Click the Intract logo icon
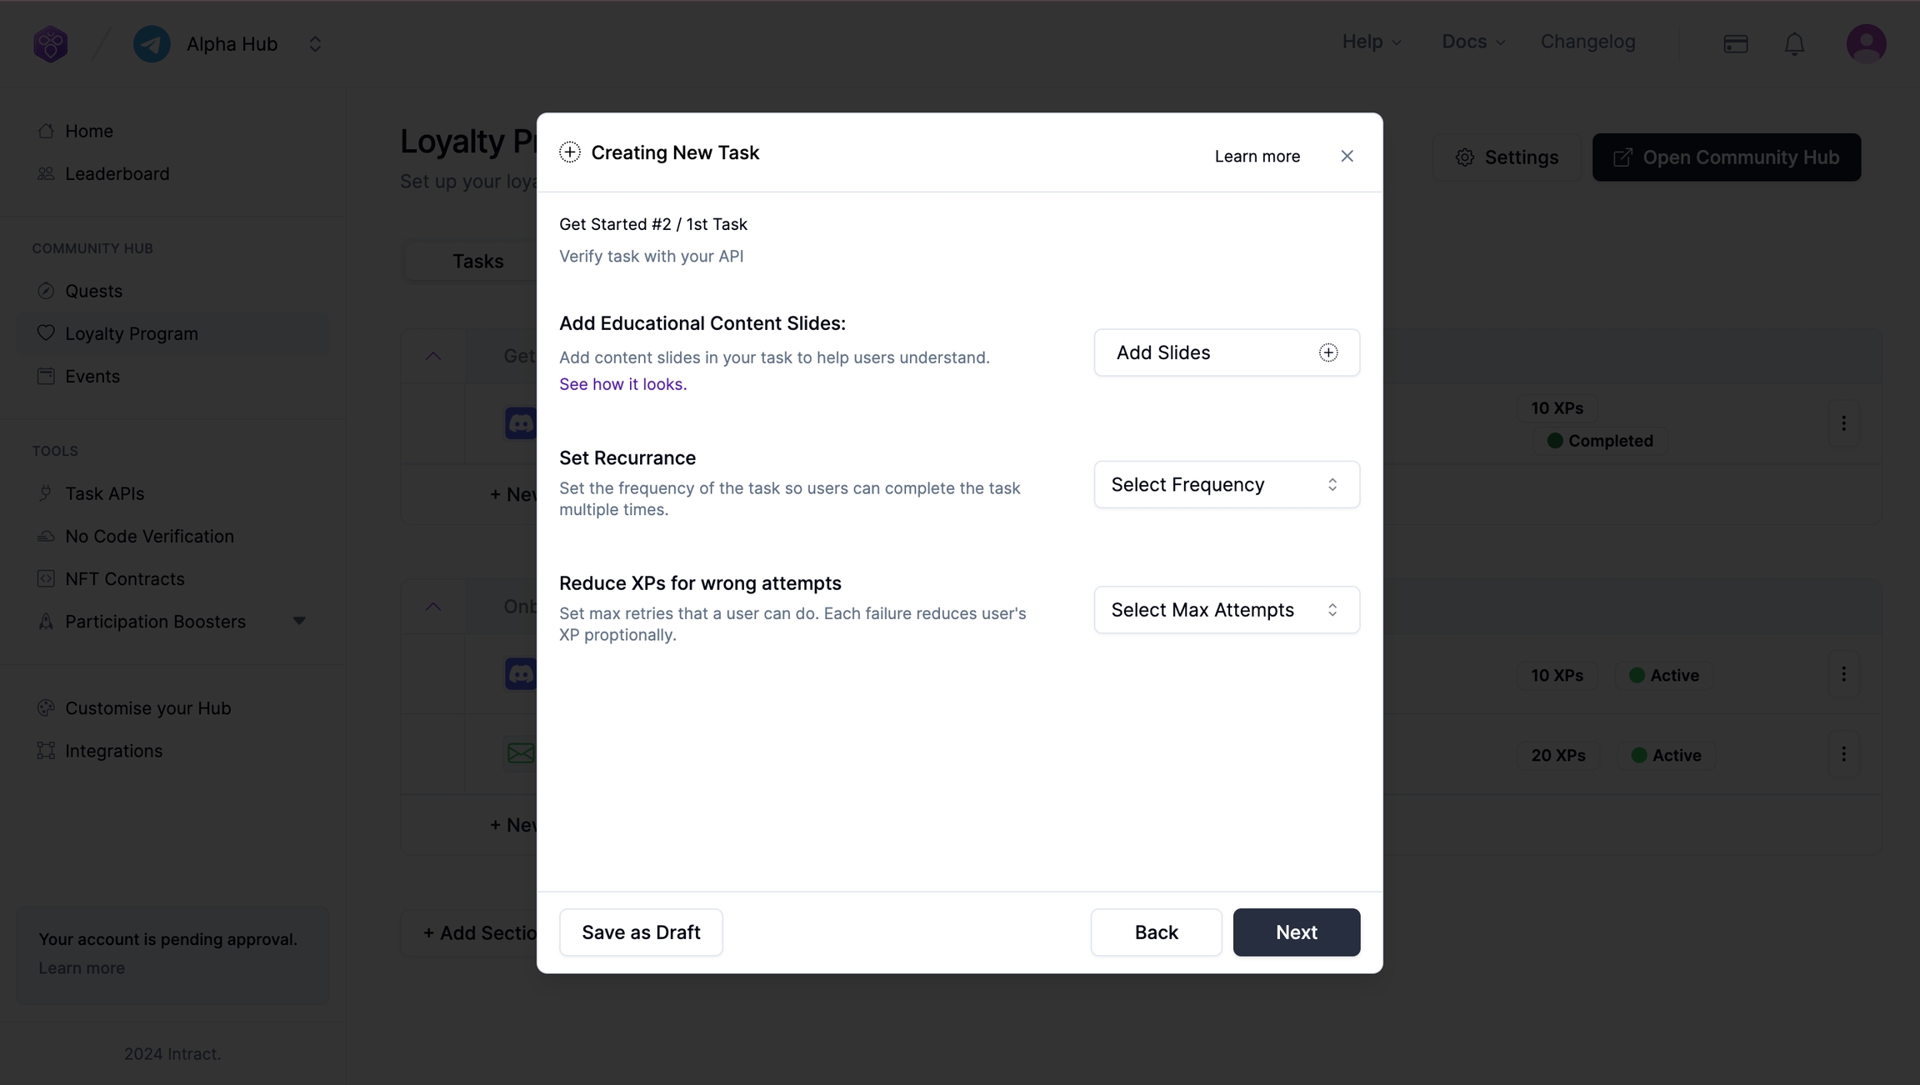 51,44
